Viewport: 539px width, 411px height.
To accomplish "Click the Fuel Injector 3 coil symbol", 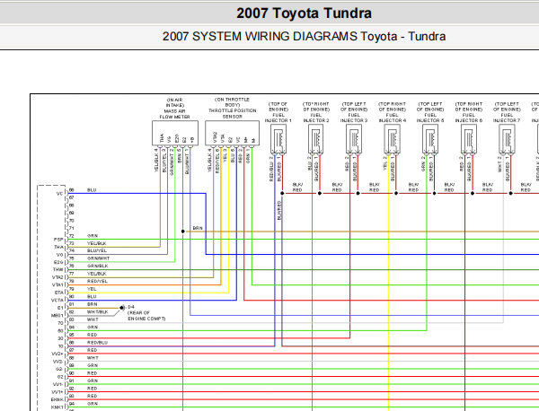I will click(x=354, y=139).
